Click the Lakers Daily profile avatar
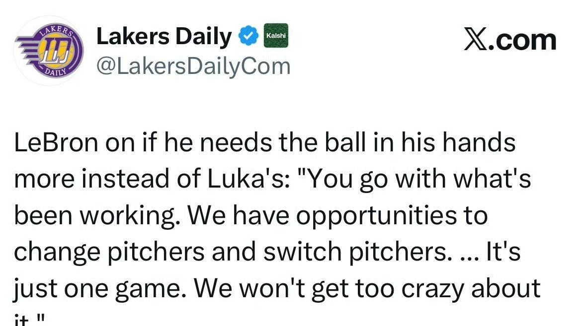Viewport: 581px width, 326px height. click(x=49, y=51)
